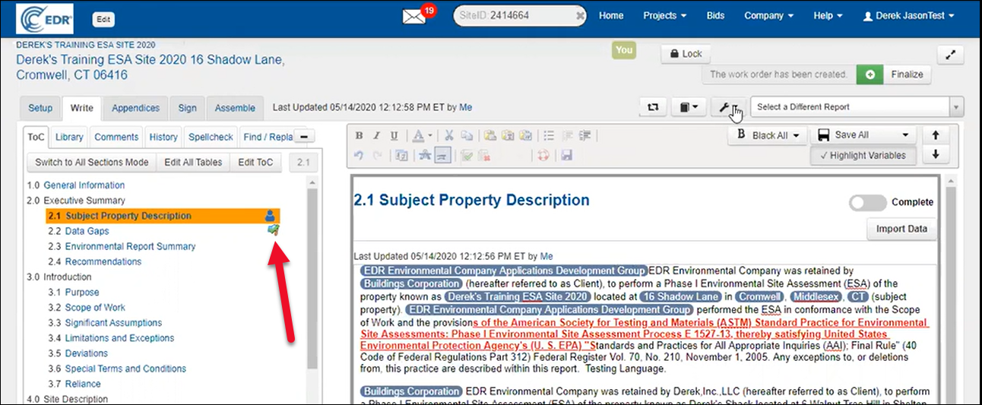Open the clipboard report dropdown button
The image size is (982, 405).
689,107
